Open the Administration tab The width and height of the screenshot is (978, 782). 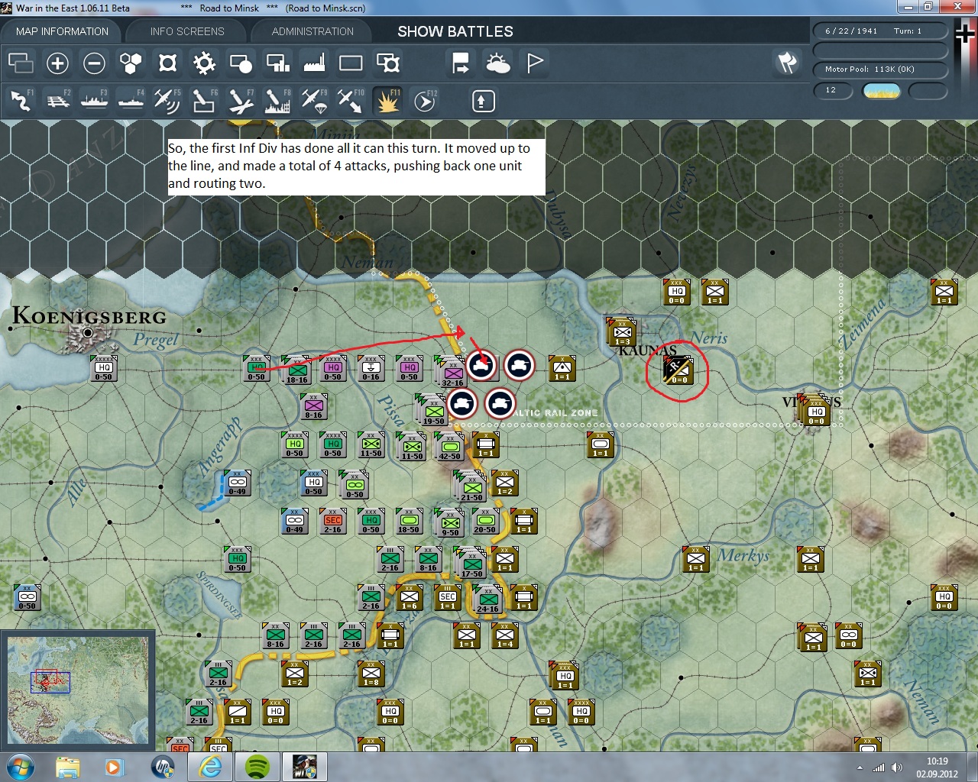(313, 31)
